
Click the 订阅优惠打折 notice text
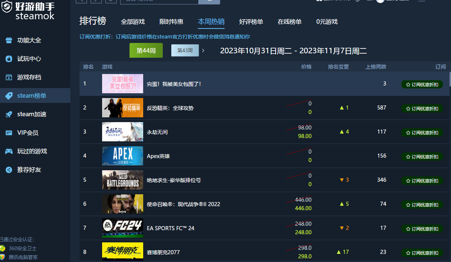[165, 37]
